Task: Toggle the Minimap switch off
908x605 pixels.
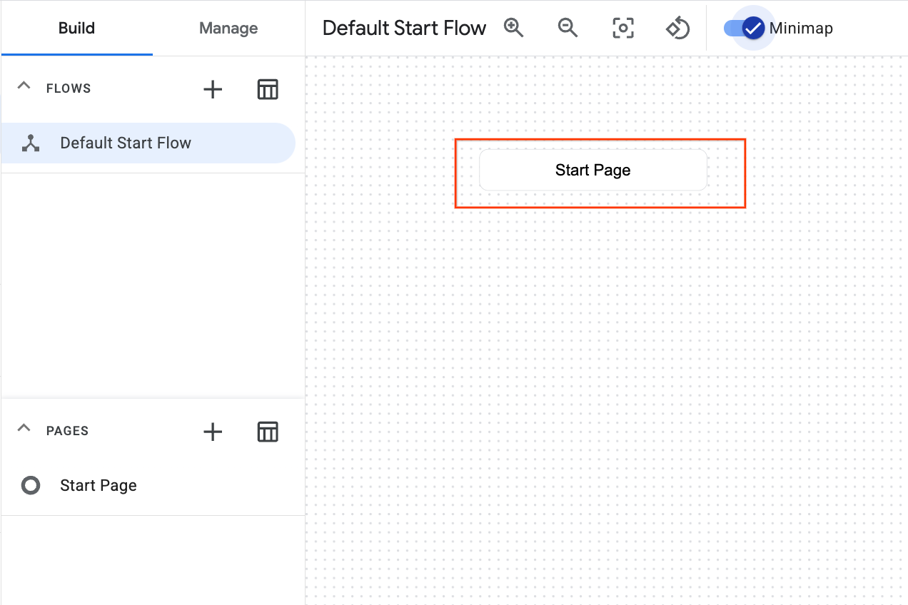Action: pos(745,29)
